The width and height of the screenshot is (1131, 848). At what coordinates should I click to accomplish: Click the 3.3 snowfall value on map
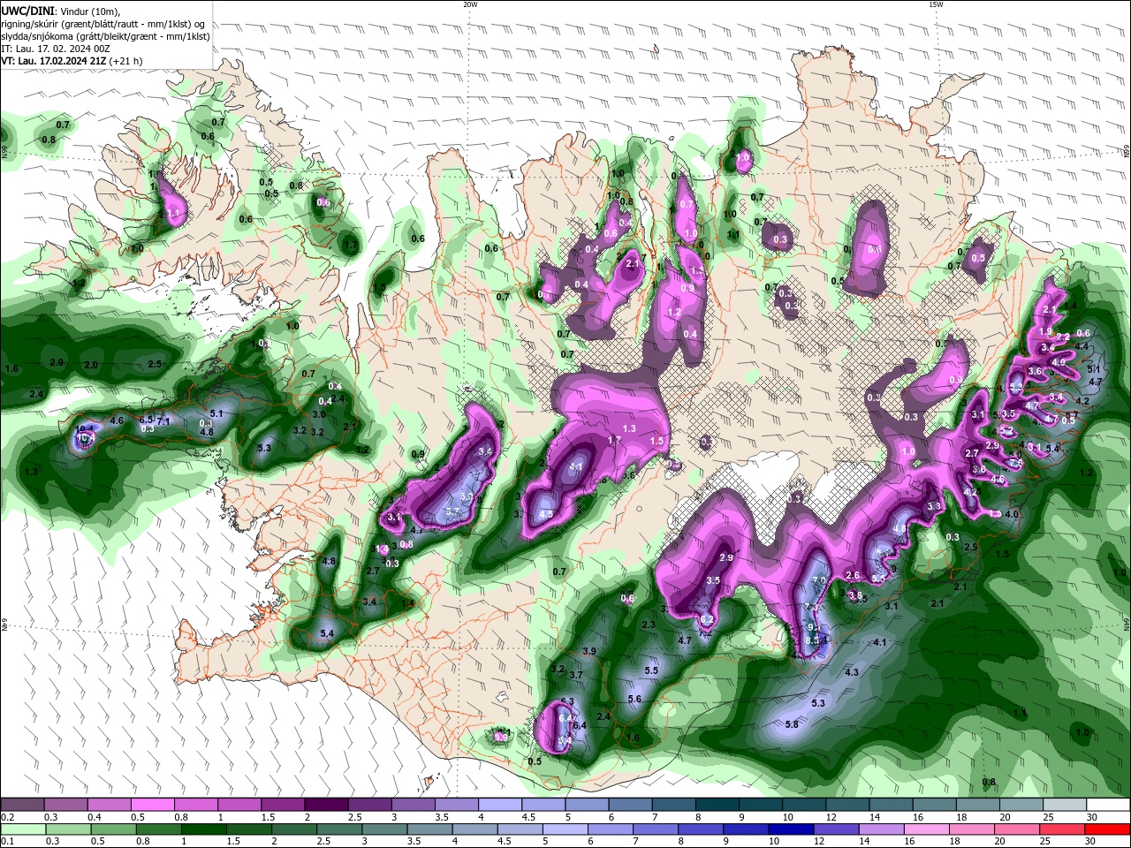[x=934, y=505]
